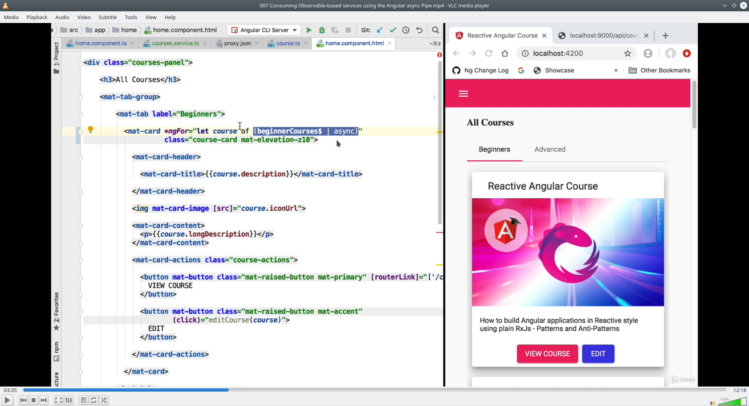
Task: Open the Subtitle menu
Action: (x=108, y=17)
